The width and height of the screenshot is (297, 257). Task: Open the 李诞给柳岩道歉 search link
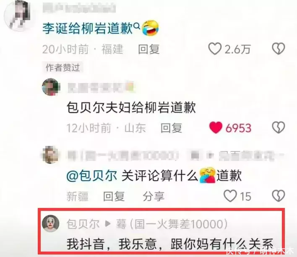point(87,29)
